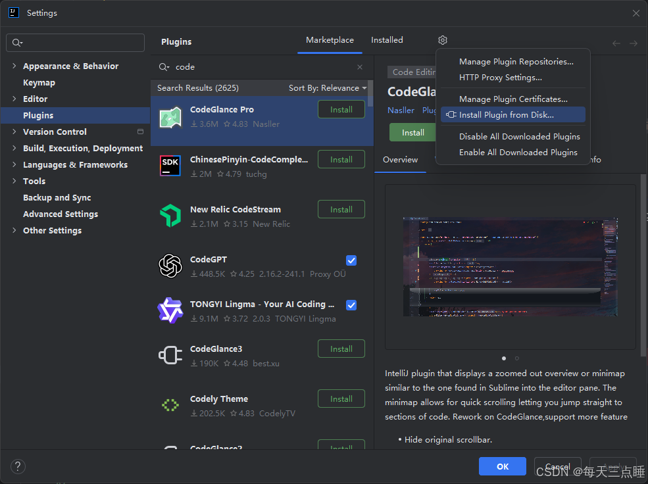Click the CodeGlance3 plug icon
Screen dimensions: 648x484
click(170, 355)
